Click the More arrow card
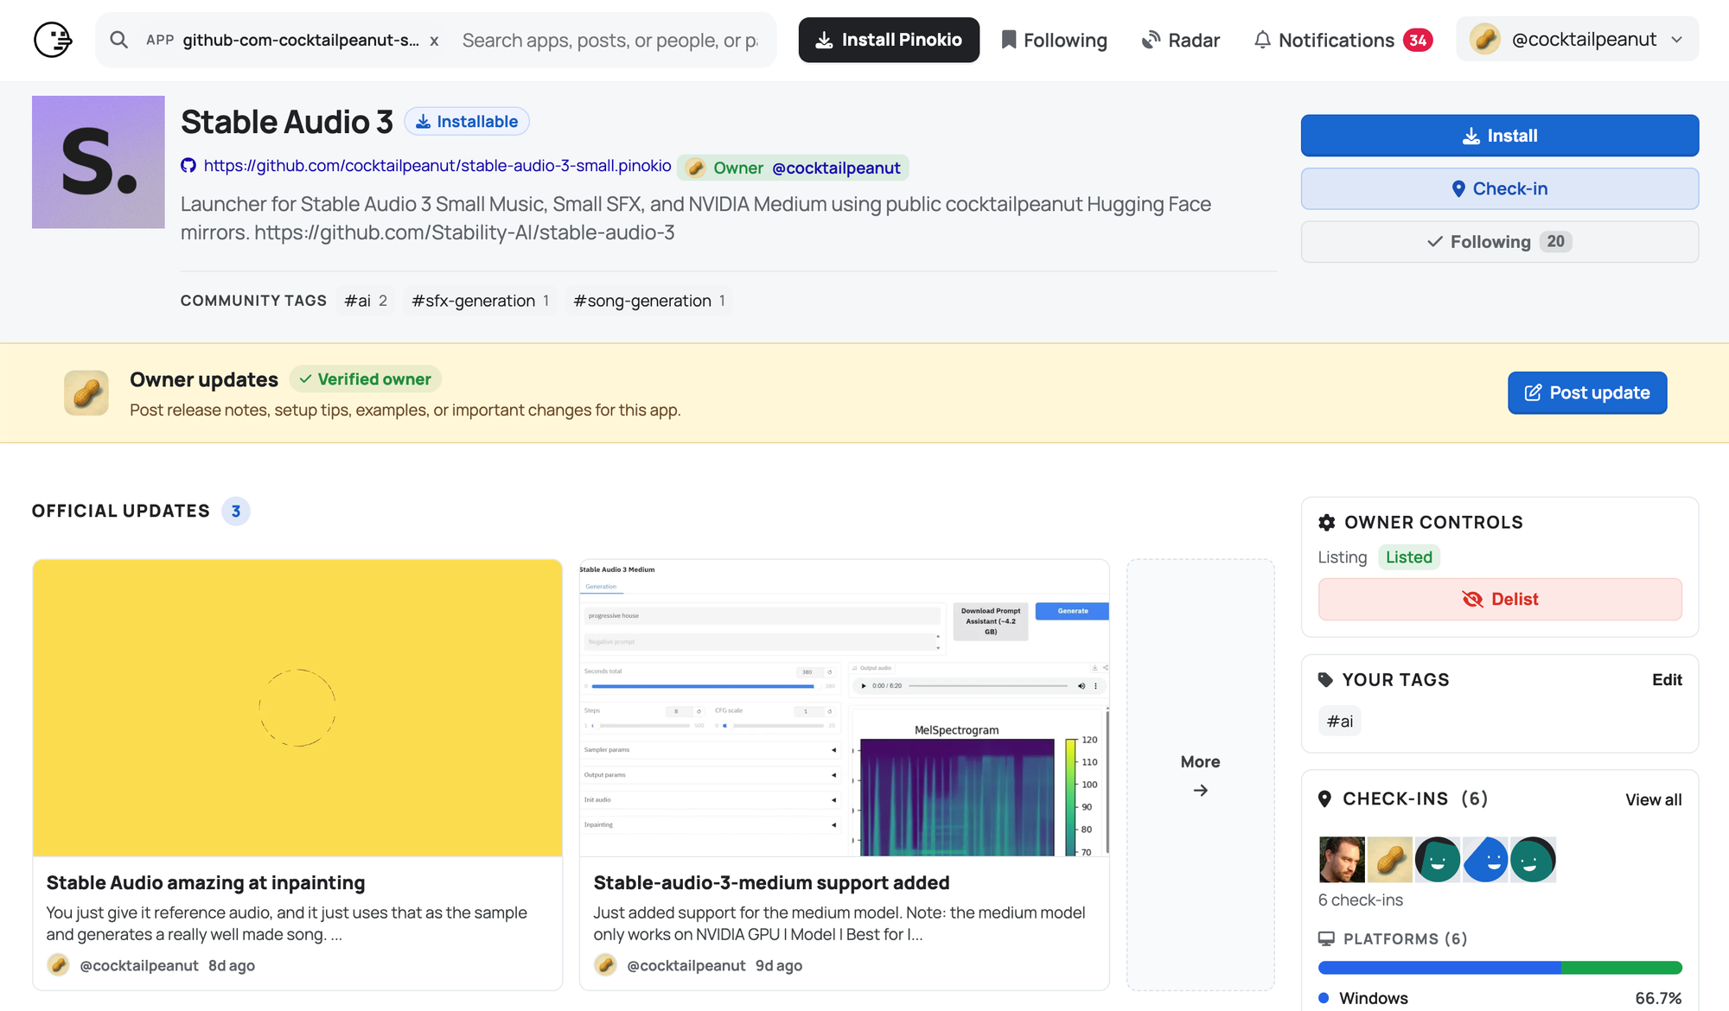The height and width of the screenshot is (1011, 1729). [1200, 774]
